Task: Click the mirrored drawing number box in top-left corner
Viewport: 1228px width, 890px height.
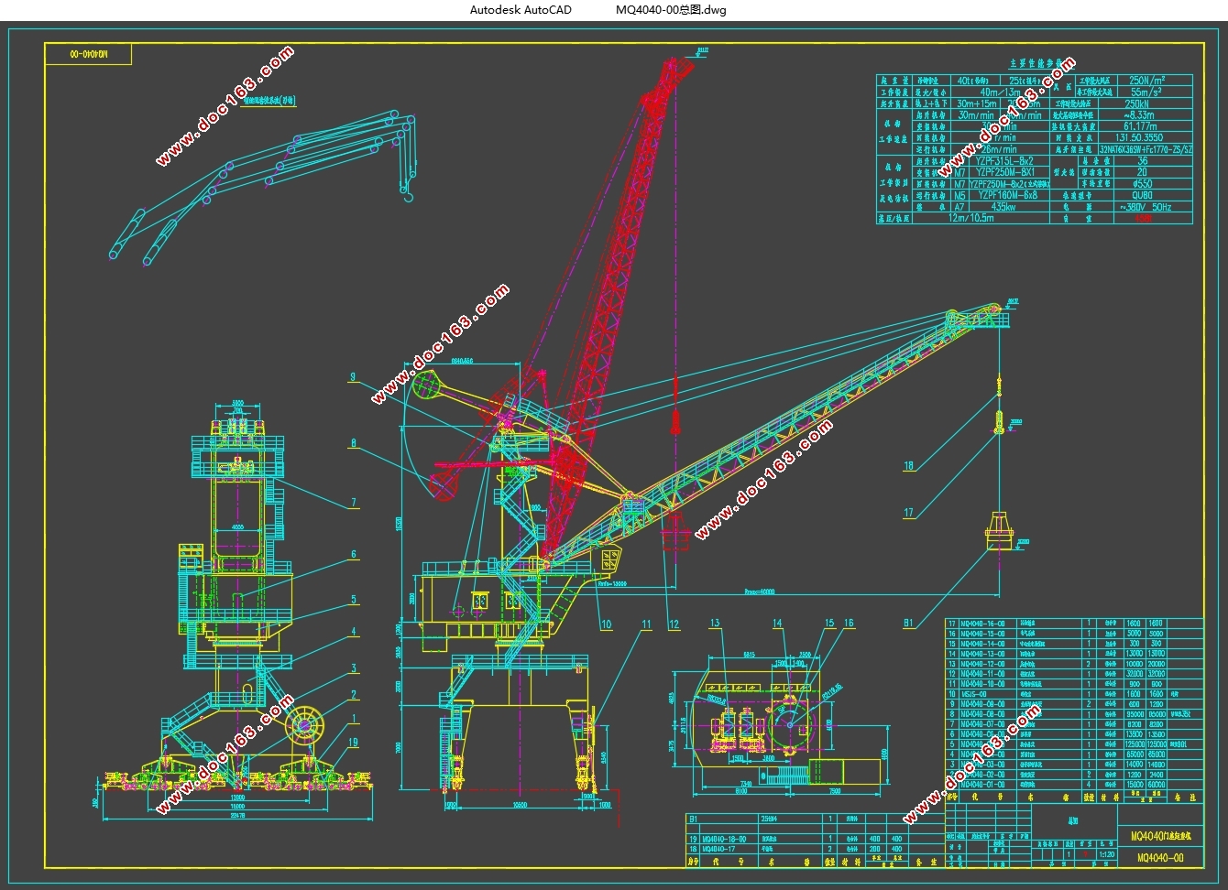Action: (x=88, y=55)
